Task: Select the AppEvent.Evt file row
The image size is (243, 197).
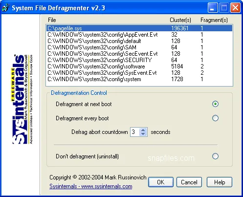Action: [139, 35]
